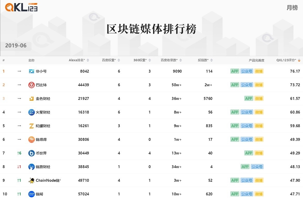Open the 巴比特 name link

41,85
